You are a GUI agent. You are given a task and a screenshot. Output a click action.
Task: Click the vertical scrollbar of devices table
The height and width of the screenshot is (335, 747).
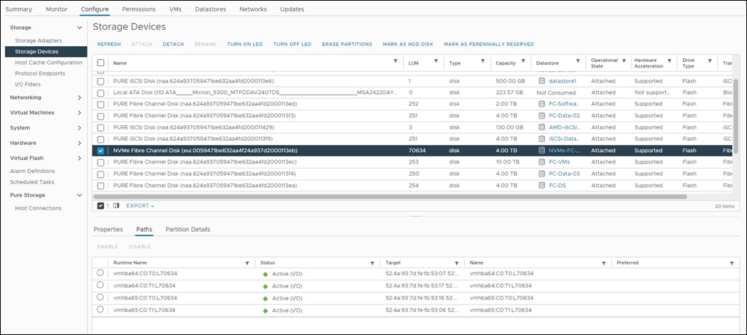pyautogui.click(x=736, y=117)
